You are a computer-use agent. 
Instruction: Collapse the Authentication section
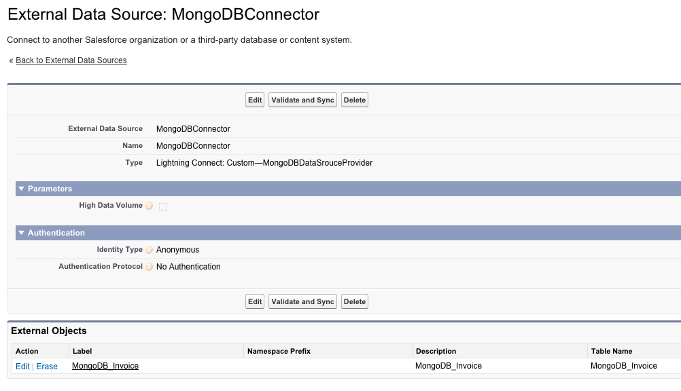[x=21, y=233]
